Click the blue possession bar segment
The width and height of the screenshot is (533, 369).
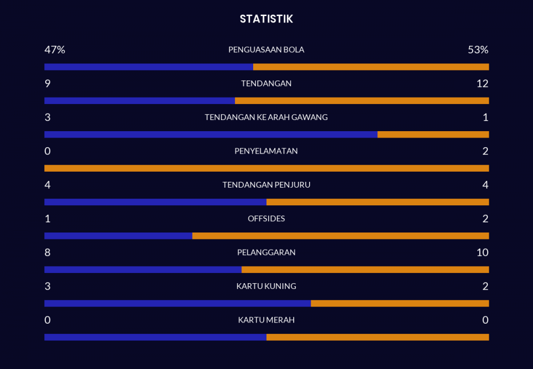coord(148,67)
